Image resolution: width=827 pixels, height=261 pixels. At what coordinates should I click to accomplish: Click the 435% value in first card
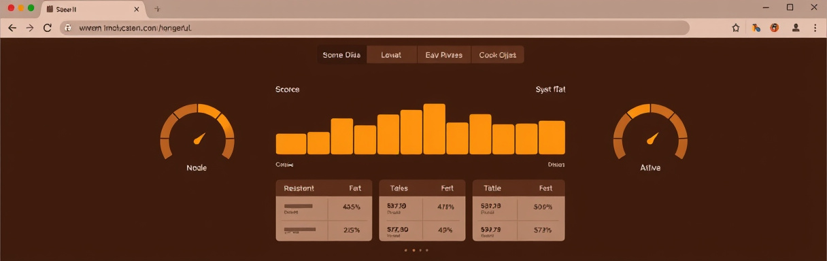[x=352, y=207]
